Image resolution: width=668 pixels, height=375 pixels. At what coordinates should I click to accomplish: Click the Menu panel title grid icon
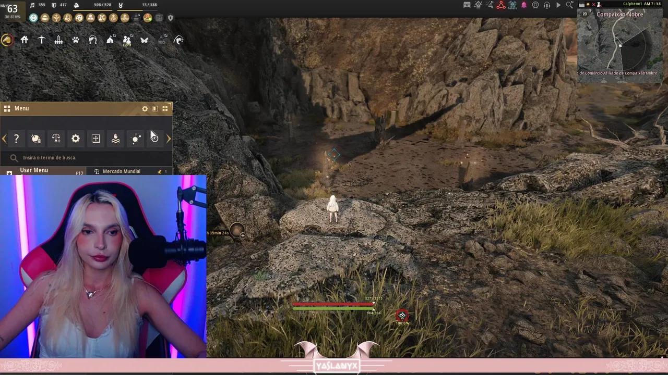(7, 108)
